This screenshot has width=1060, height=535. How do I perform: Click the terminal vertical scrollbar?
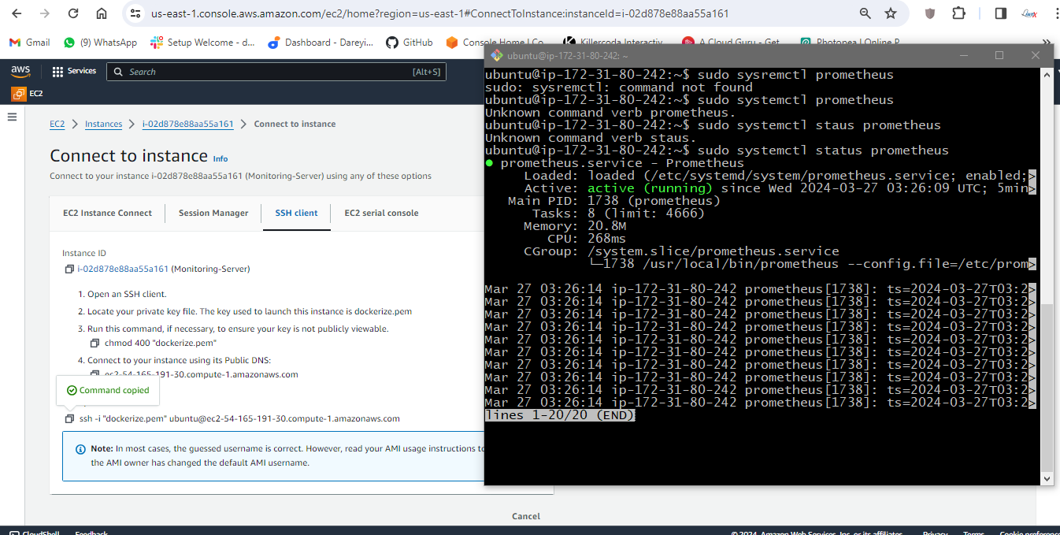pos(1046,378)
